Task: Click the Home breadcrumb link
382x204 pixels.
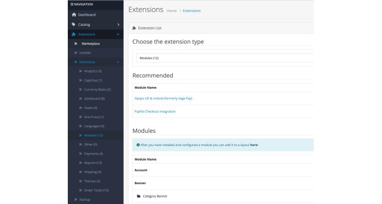Action: (x=172, y=11)
